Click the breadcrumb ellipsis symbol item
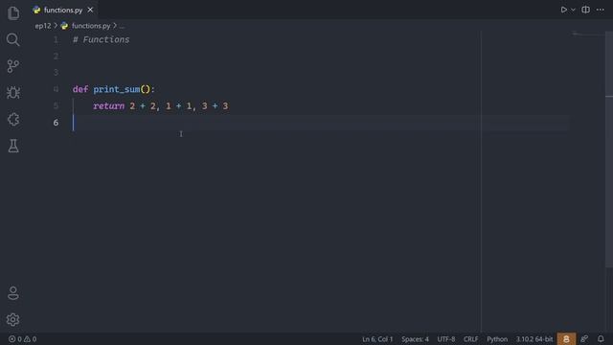Screen dimensions: 613x345 [x=122, y=26]
